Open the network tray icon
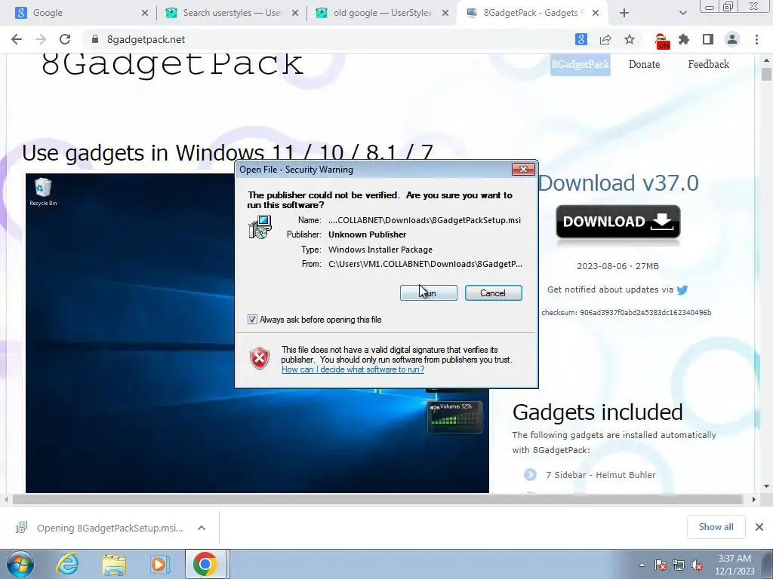 click(x=679, y=565)
